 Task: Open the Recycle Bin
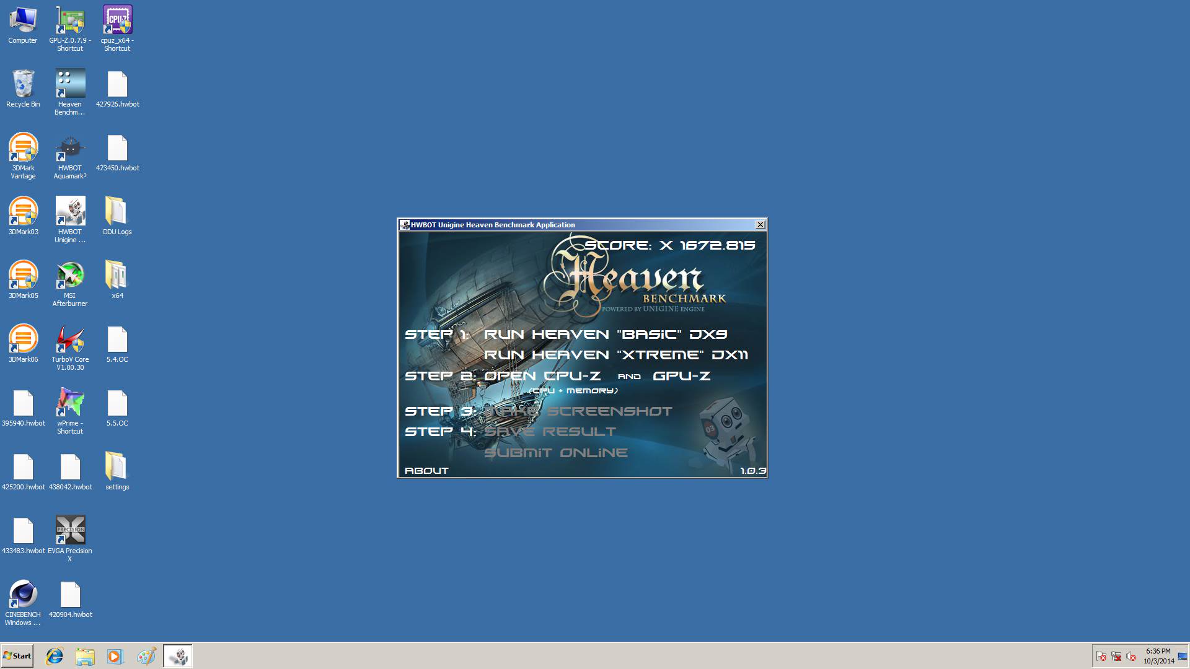23,89
